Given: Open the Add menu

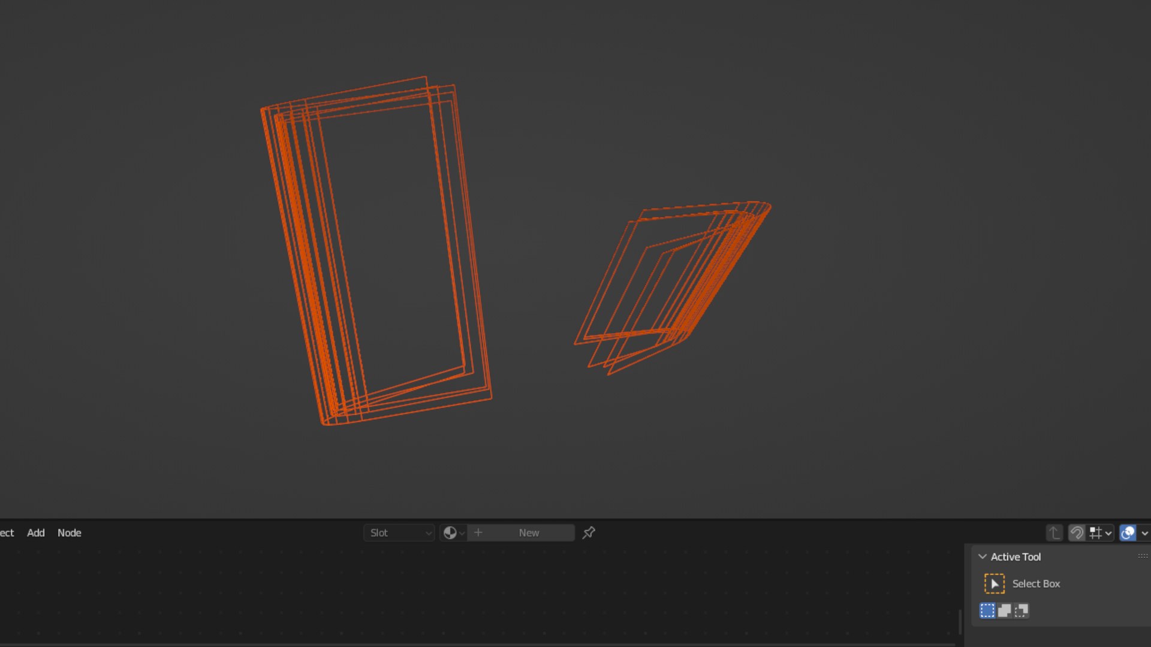Looking at the screenshot, I should 35,533.
